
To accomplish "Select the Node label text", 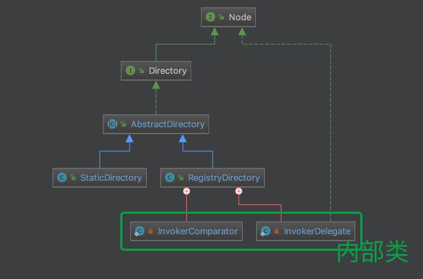I will point(240,17).
